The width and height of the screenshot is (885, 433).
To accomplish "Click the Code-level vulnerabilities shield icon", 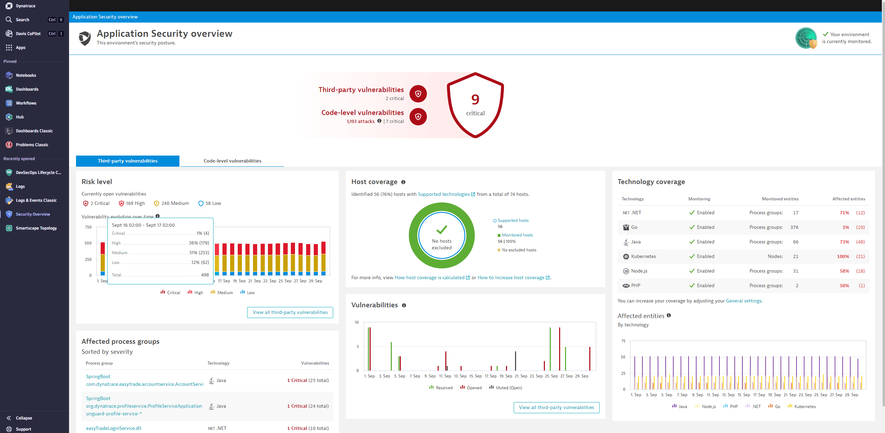I will (x=418, y=117).
